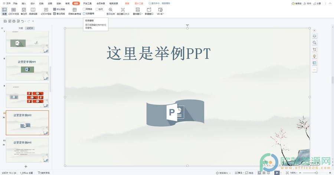
Task: Collapse the ribbon with the top-right chevron
Action: coord(330,3)
